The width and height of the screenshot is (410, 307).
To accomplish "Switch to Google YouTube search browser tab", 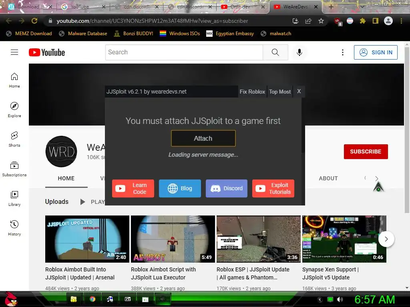I will 82,7.
